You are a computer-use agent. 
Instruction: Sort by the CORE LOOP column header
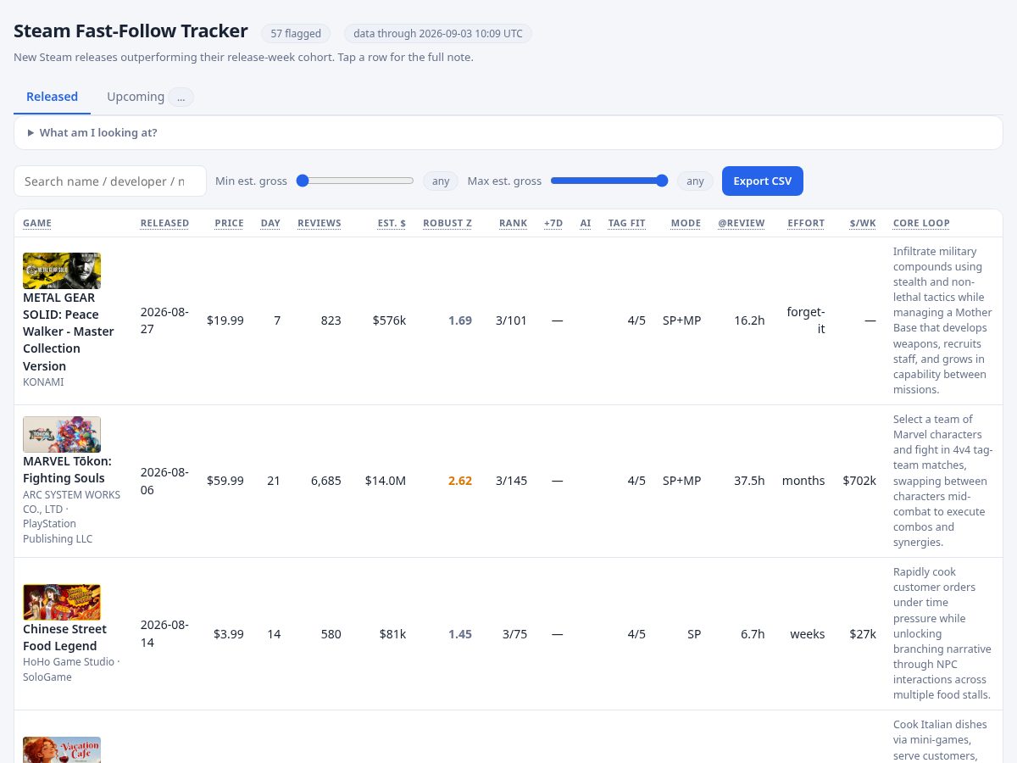click(x=921, y=223)
